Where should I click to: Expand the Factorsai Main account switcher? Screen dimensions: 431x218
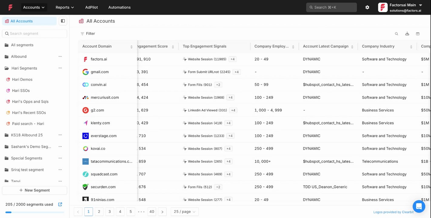tap(420, 5)
